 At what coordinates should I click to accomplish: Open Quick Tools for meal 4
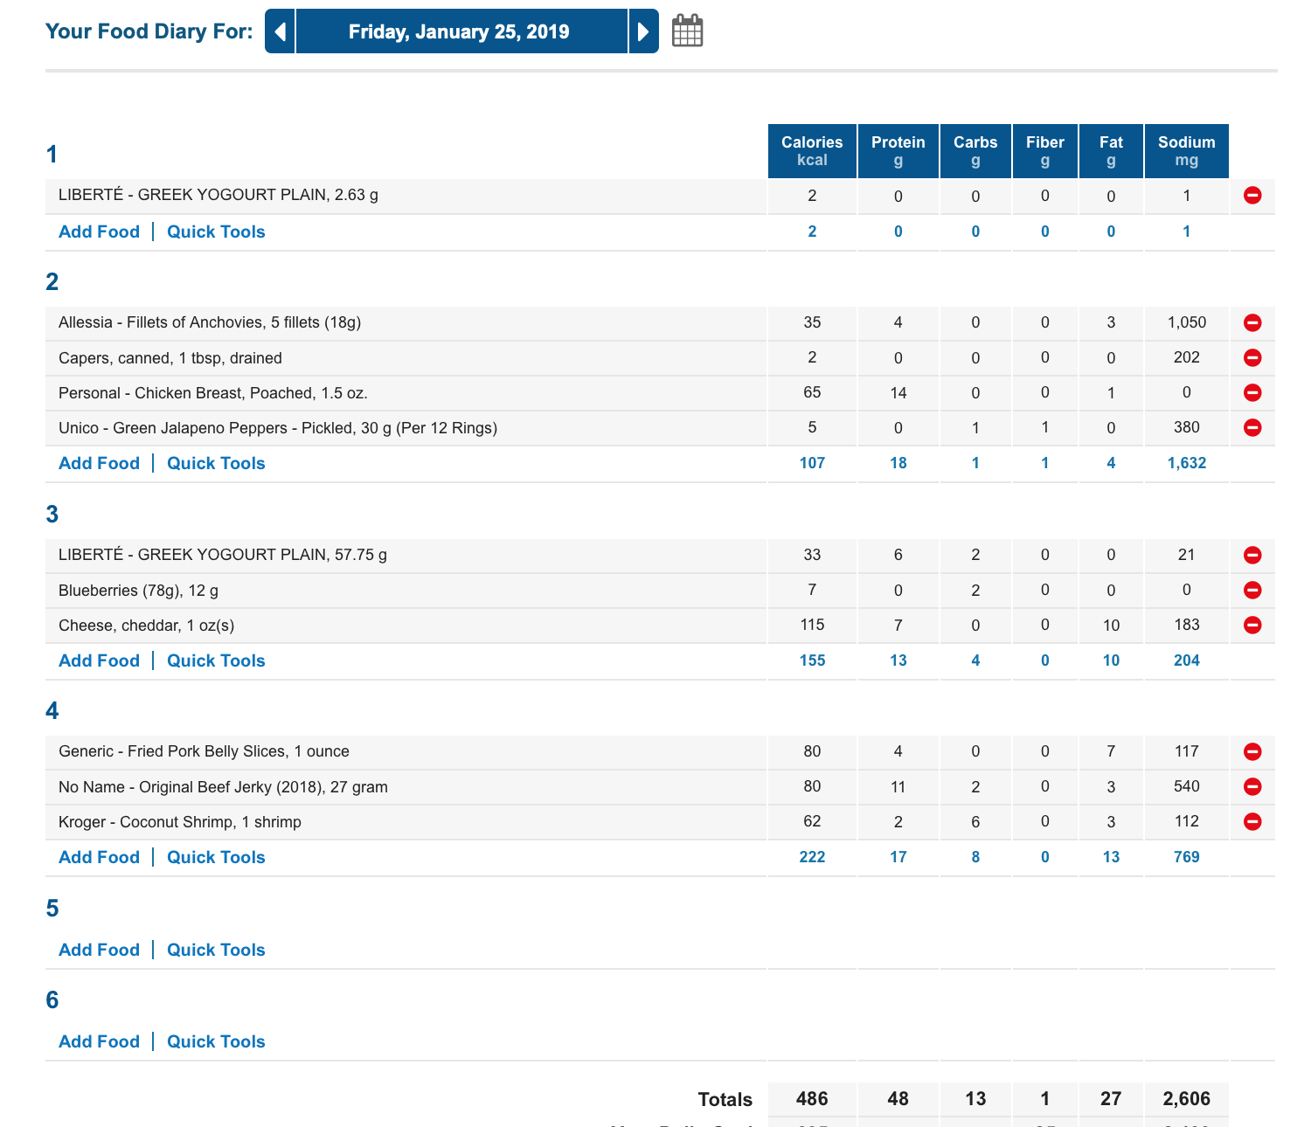(216, 857)
